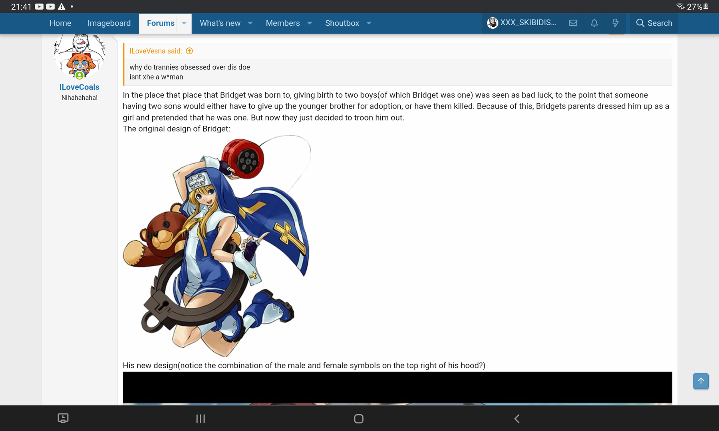Image resolution: width=719 pixels, height=431 pixels.
Task: Open the original Bridget design image
Action: click(x=217, y=246)
